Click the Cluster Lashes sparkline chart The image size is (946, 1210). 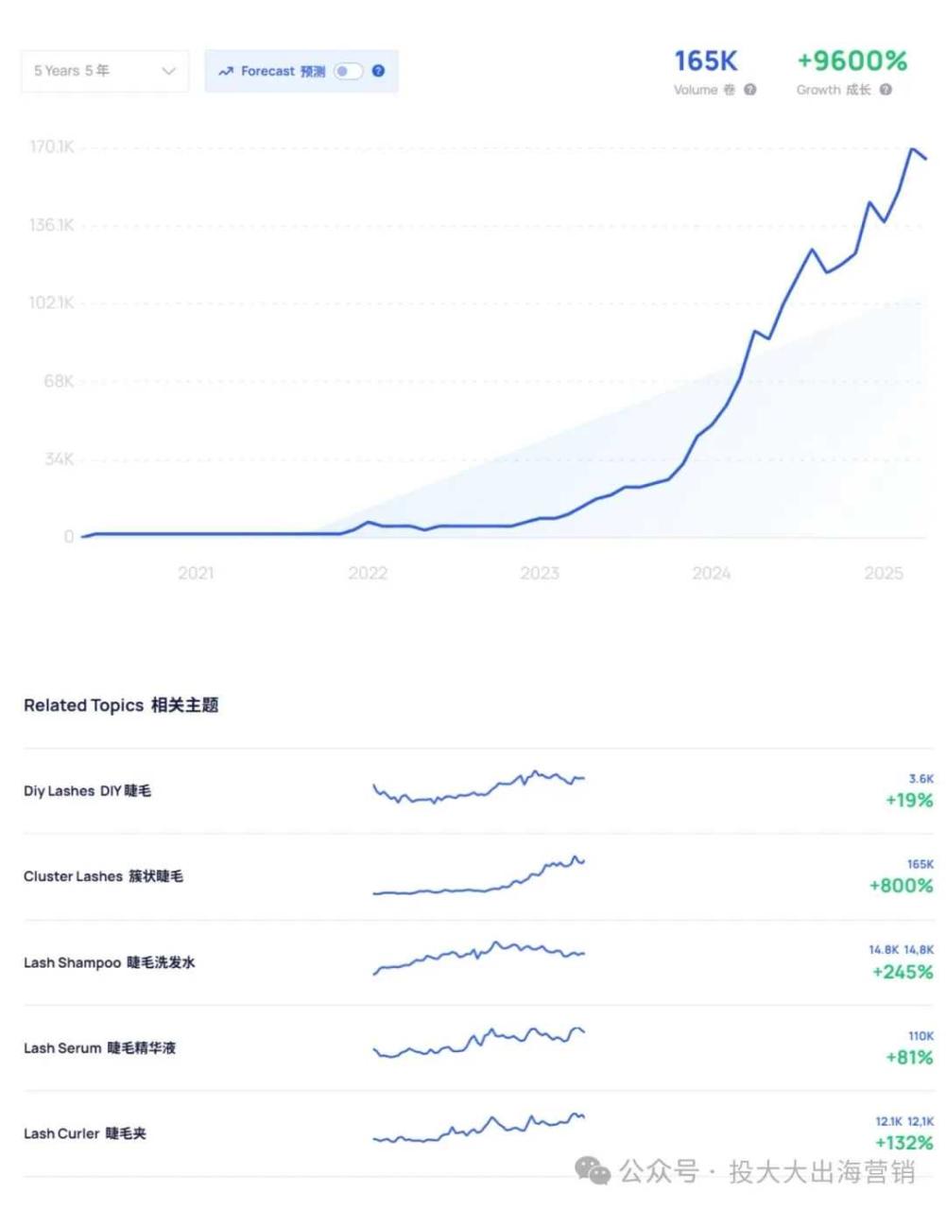[x=479, y=877]
